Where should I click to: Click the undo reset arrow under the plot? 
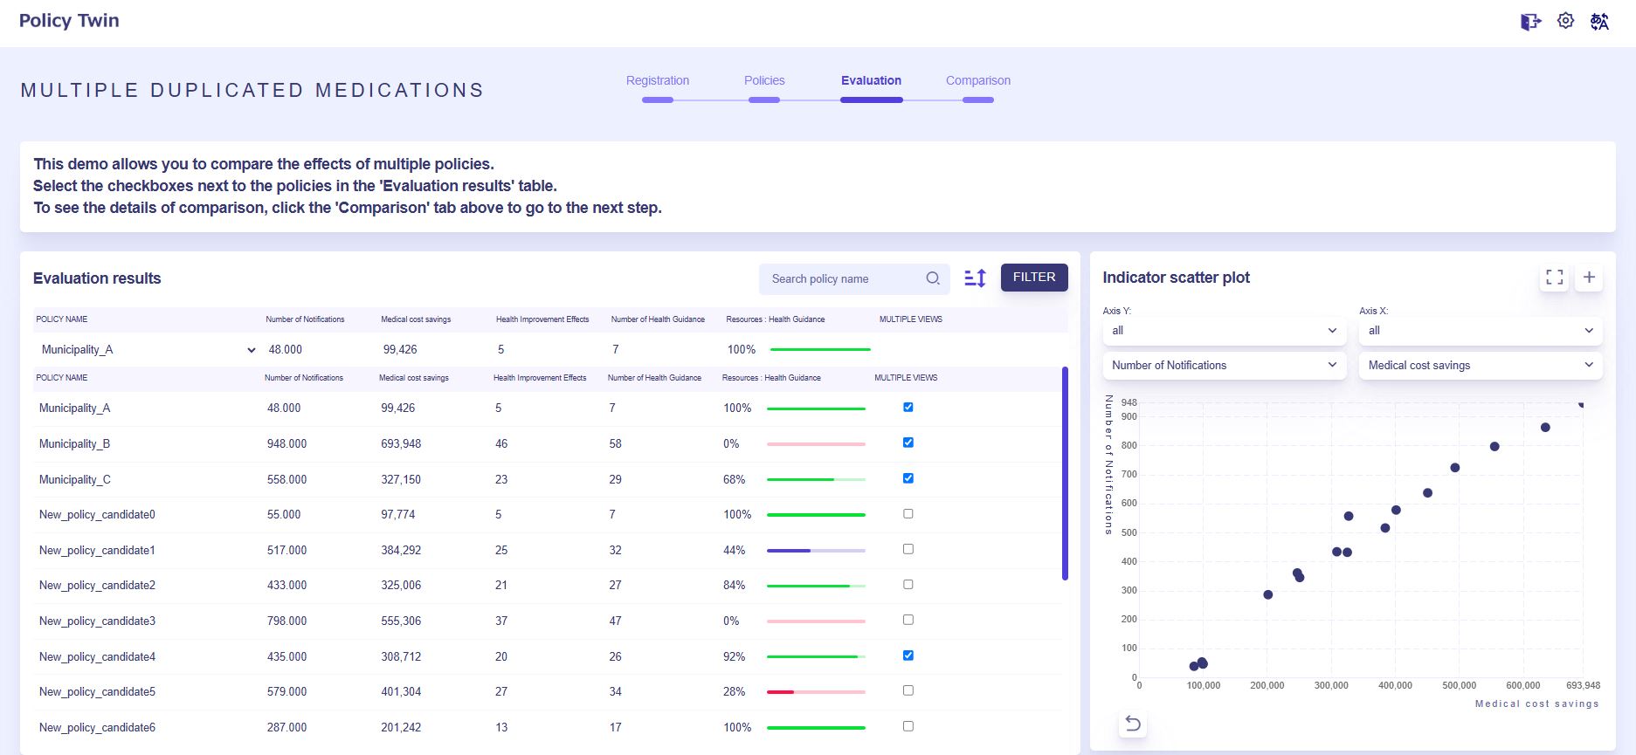(x=1133, y=724)
